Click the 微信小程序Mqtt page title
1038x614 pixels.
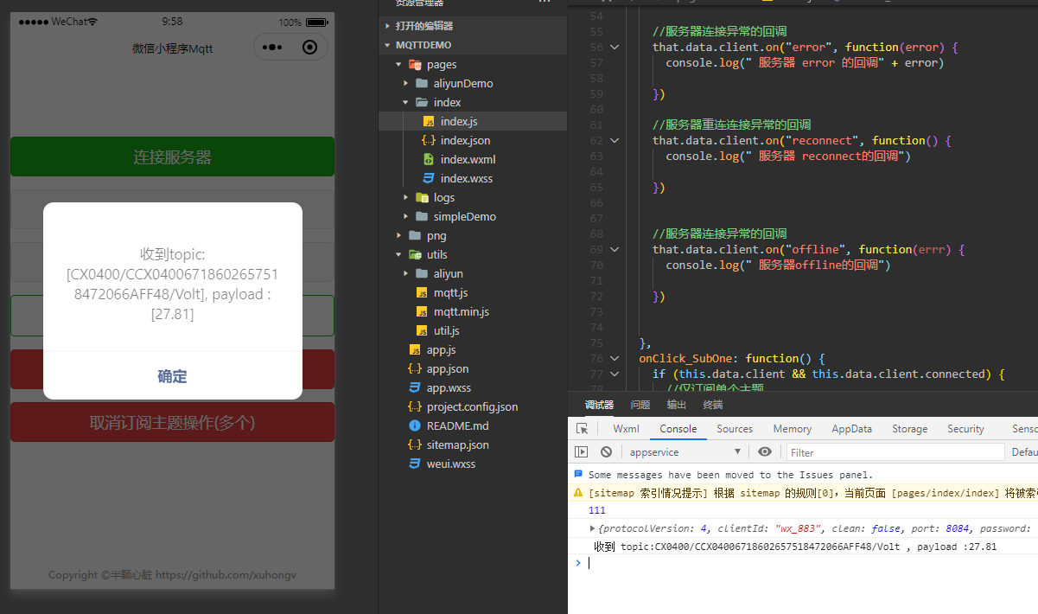172,48
